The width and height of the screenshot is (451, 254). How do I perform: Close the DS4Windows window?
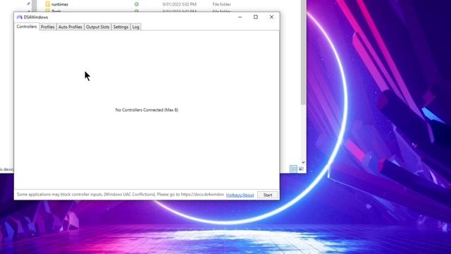pyautogui.click(x=271, y=17)
